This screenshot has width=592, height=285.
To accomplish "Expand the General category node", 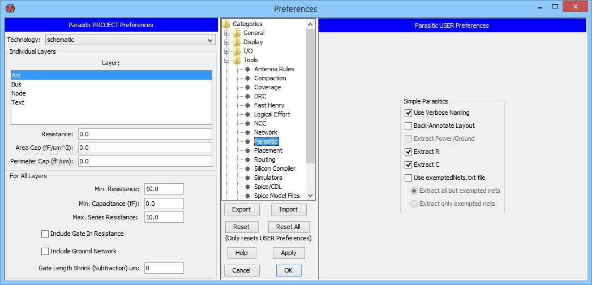I will pyautogui.click(x=226, y=33).
